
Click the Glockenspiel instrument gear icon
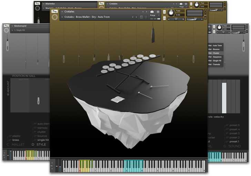click(x=6, y=30)
